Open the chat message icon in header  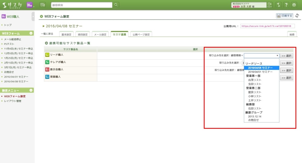pyautogui.click(x=42, y=5)
